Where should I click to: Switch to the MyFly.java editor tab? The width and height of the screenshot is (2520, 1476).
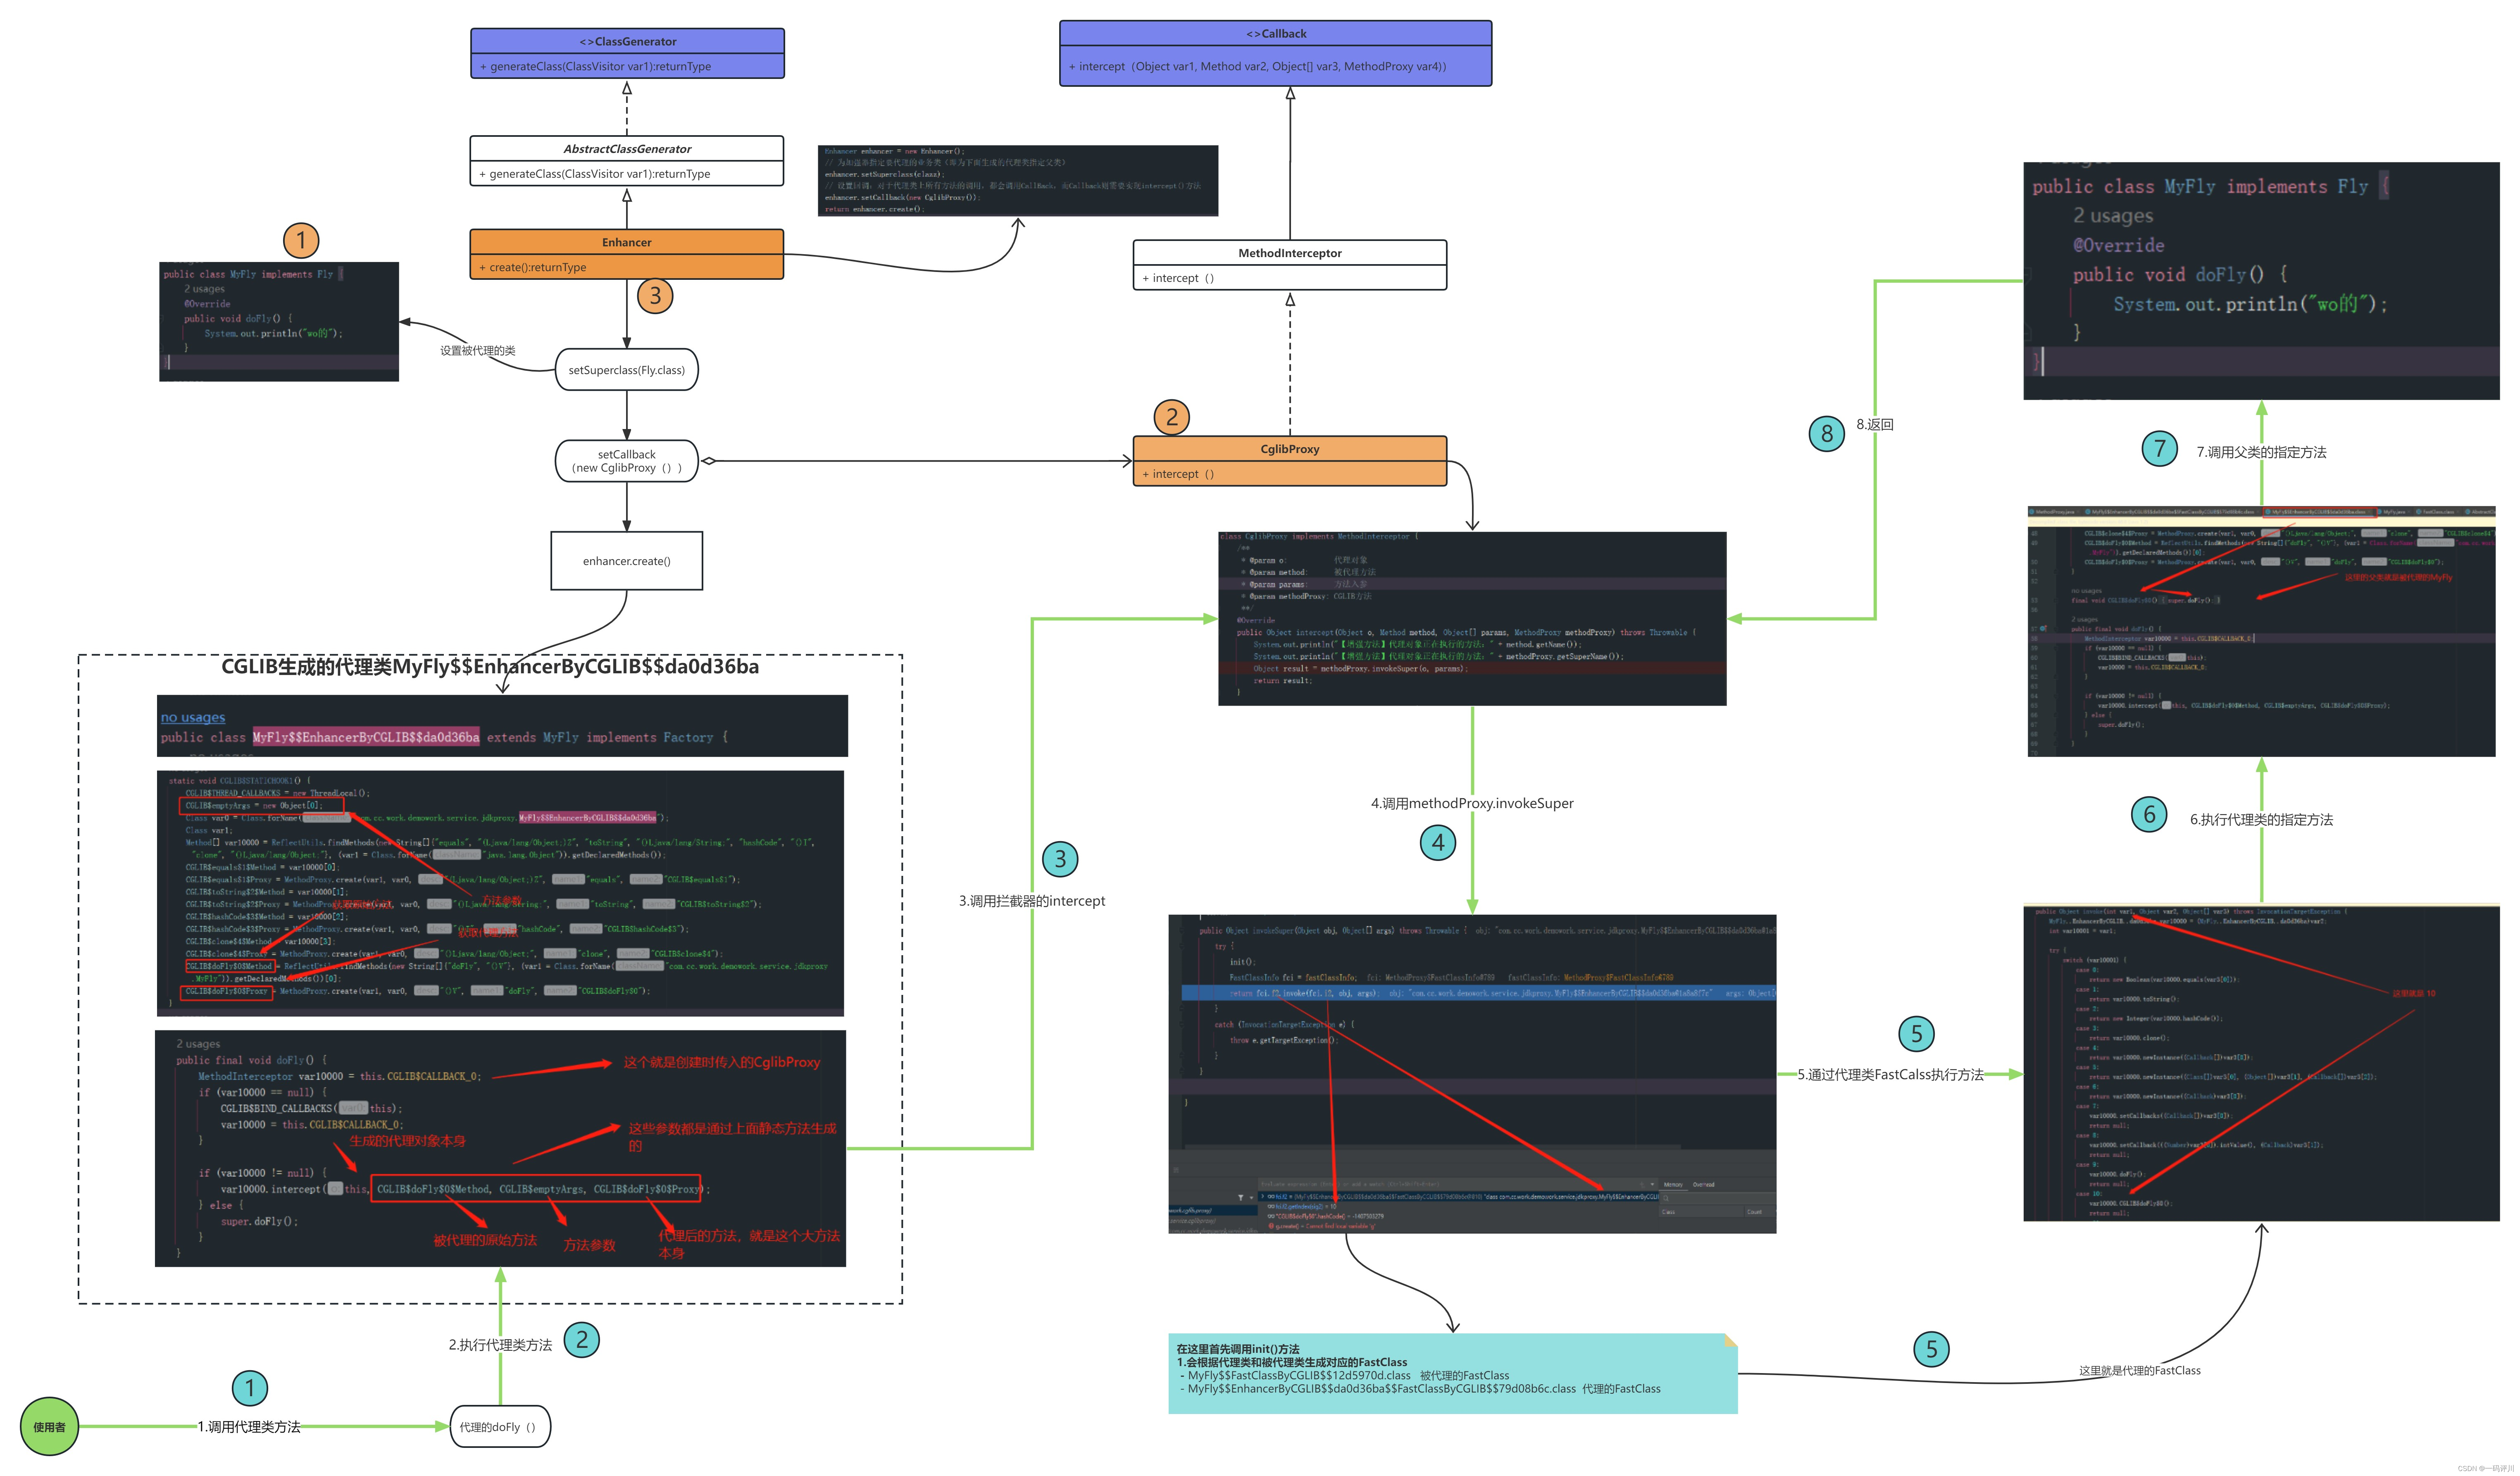2394,512
